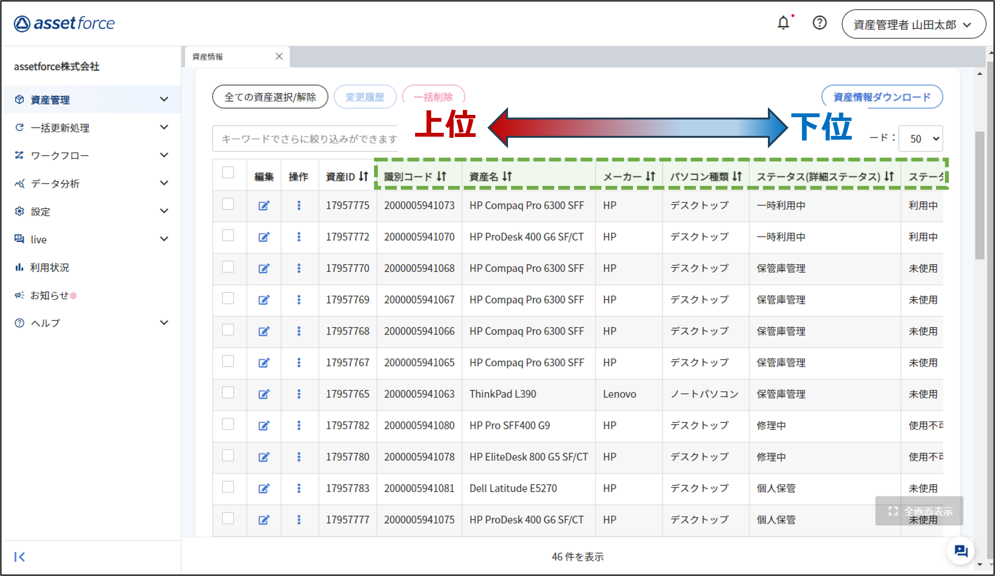Edit asset 17957775 with pencil icon
Screen dimensions: 995x576
(x=264, y=206)
